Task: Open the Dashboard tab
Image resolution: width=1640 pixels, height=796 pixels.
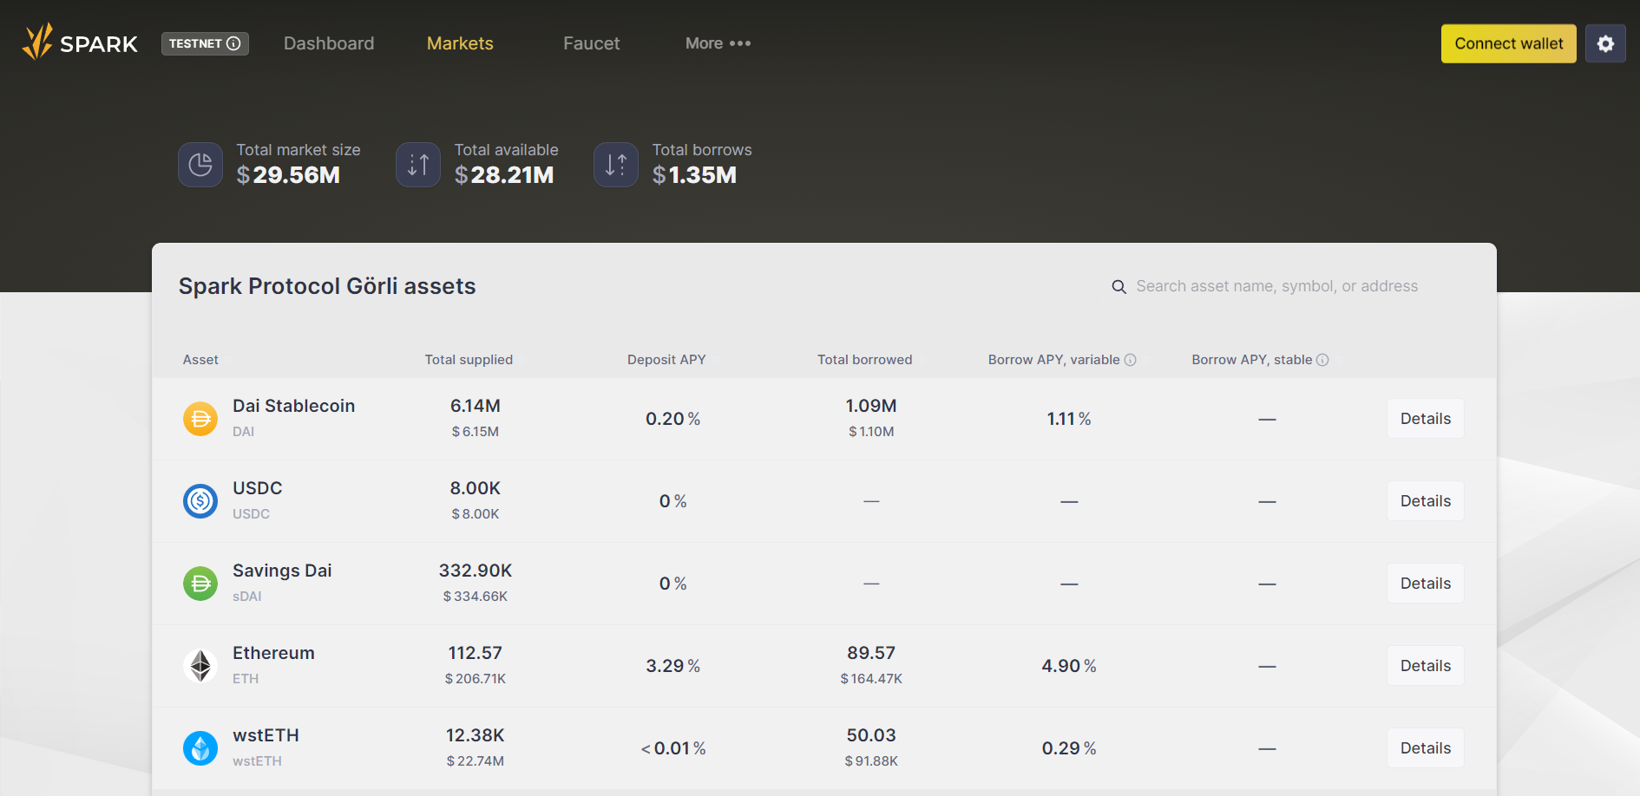Action: coord(329,43)
